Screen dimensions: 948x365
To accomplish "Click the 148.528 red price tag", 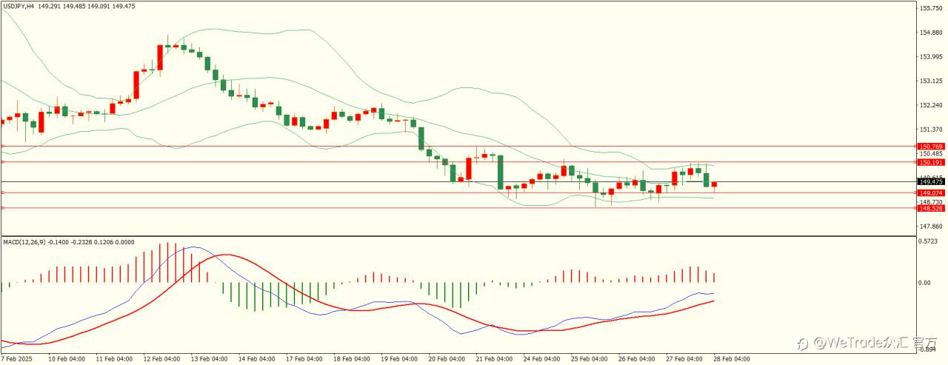I will tap(929, 209).
